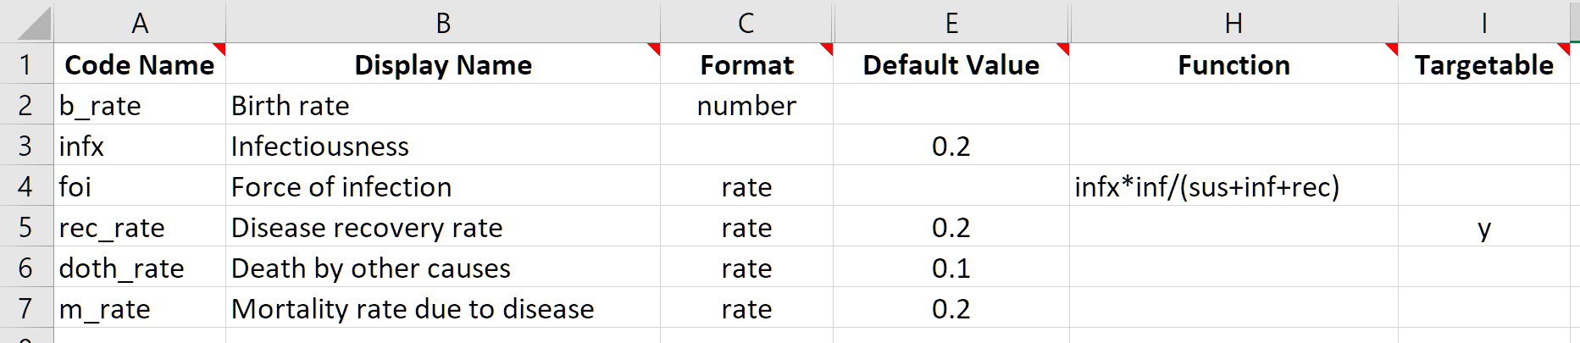
Task: Click the 'Force of infection' cell
Action: click(x=443, y=185)
